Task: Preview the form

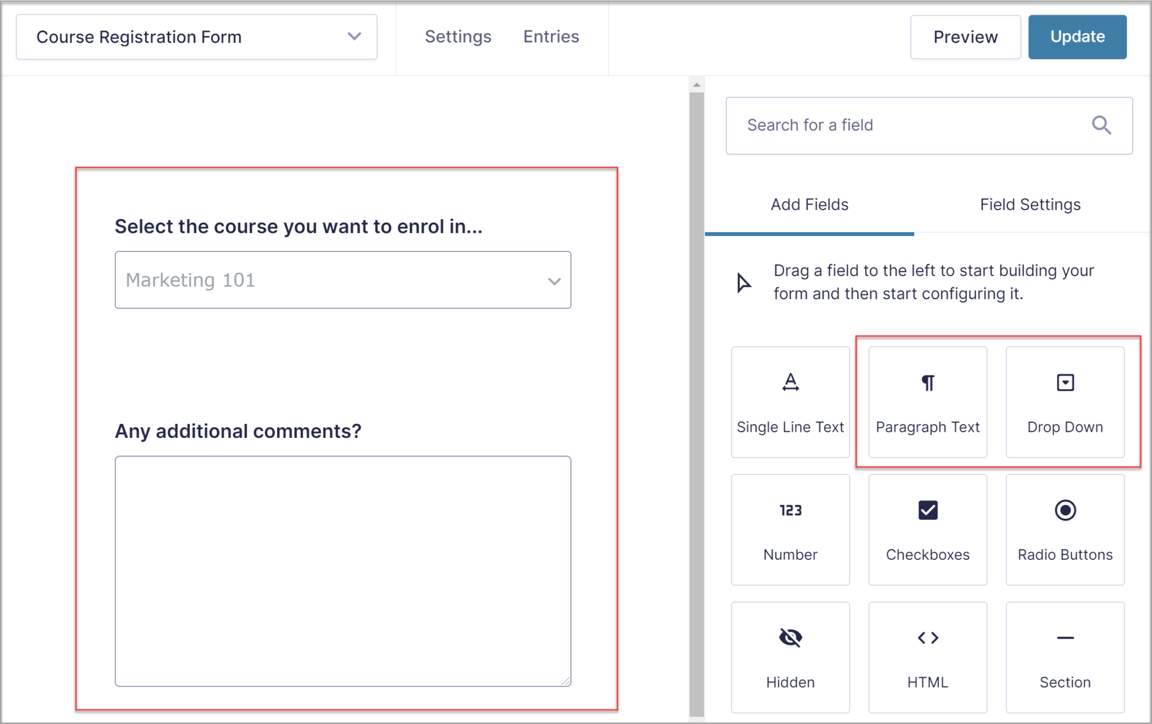Action: click(x=965, y=37)
